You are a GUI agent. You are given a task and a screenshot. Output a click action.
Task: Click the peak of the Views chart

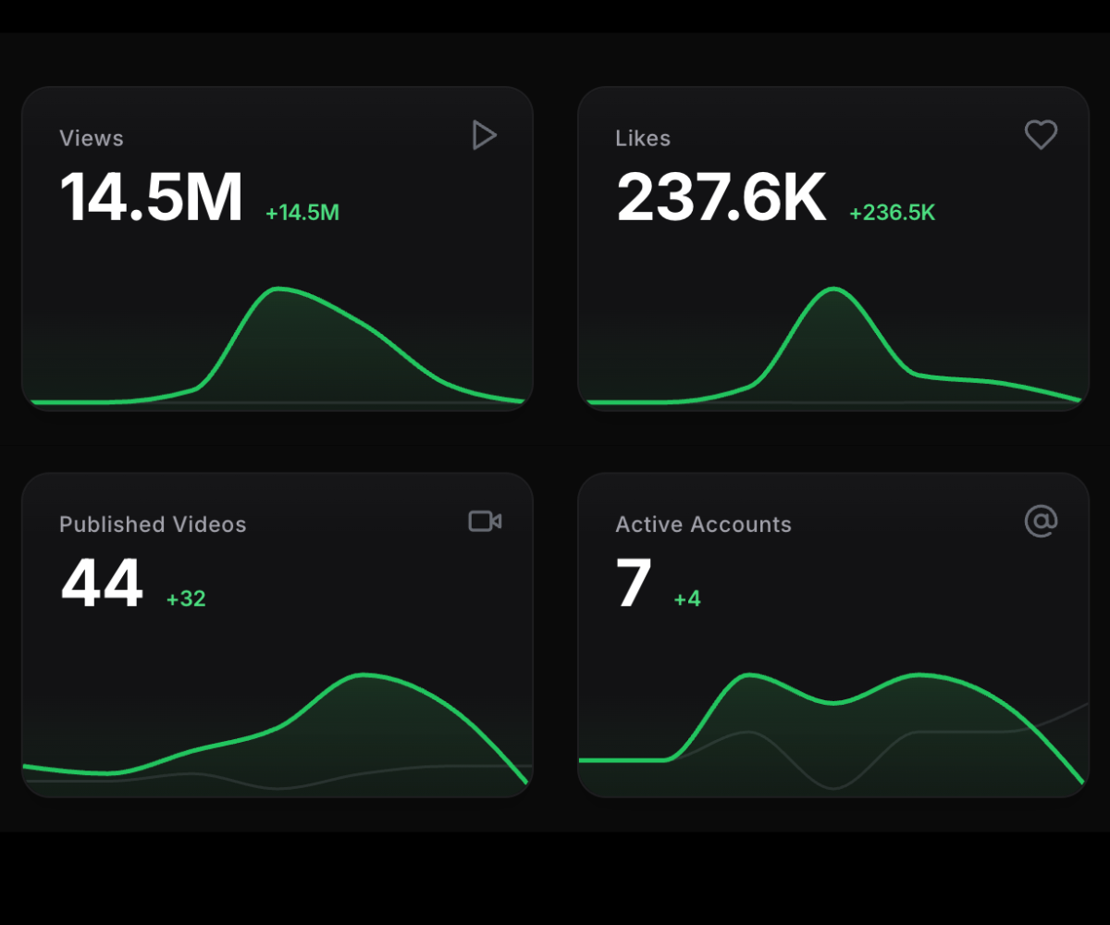click(277, 290)
